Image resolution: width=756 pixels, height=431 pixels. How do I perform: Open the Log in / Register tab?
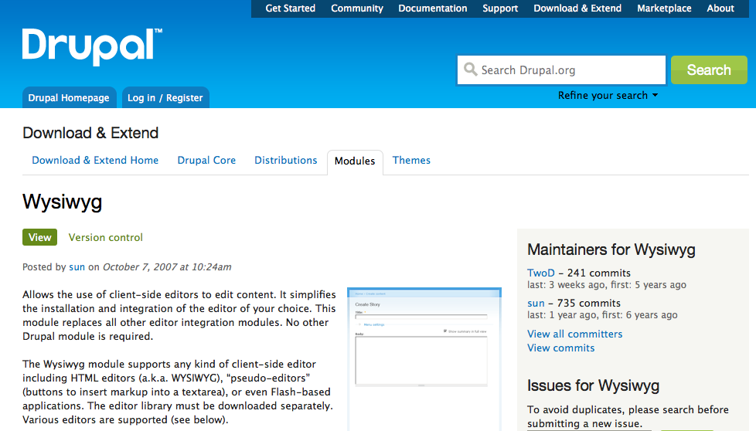pos(165,98)
